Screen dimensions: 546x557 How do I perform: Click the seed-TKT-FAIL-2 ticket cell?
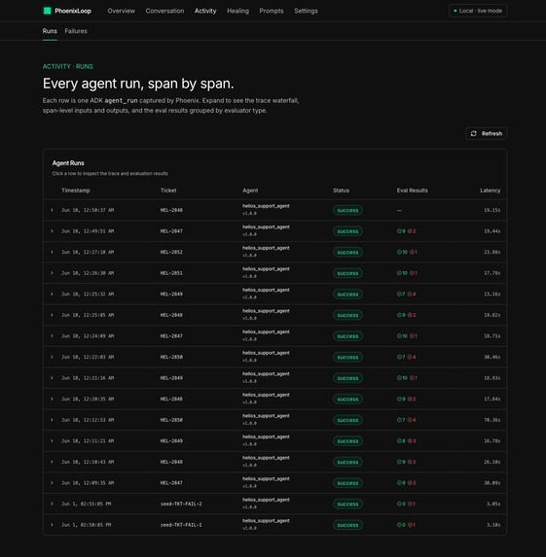181,504
